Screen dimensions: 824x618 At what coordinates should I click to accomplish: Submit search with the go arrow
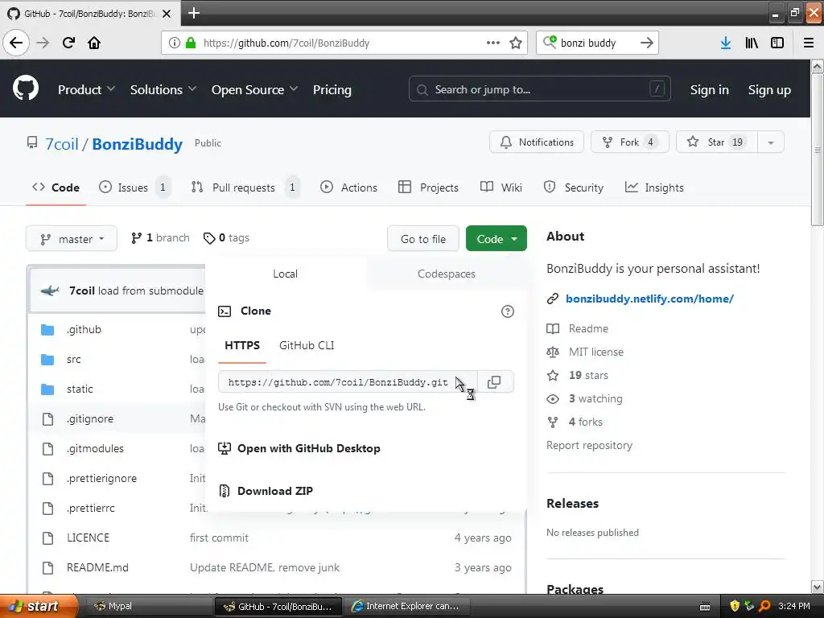click(647, 43)
